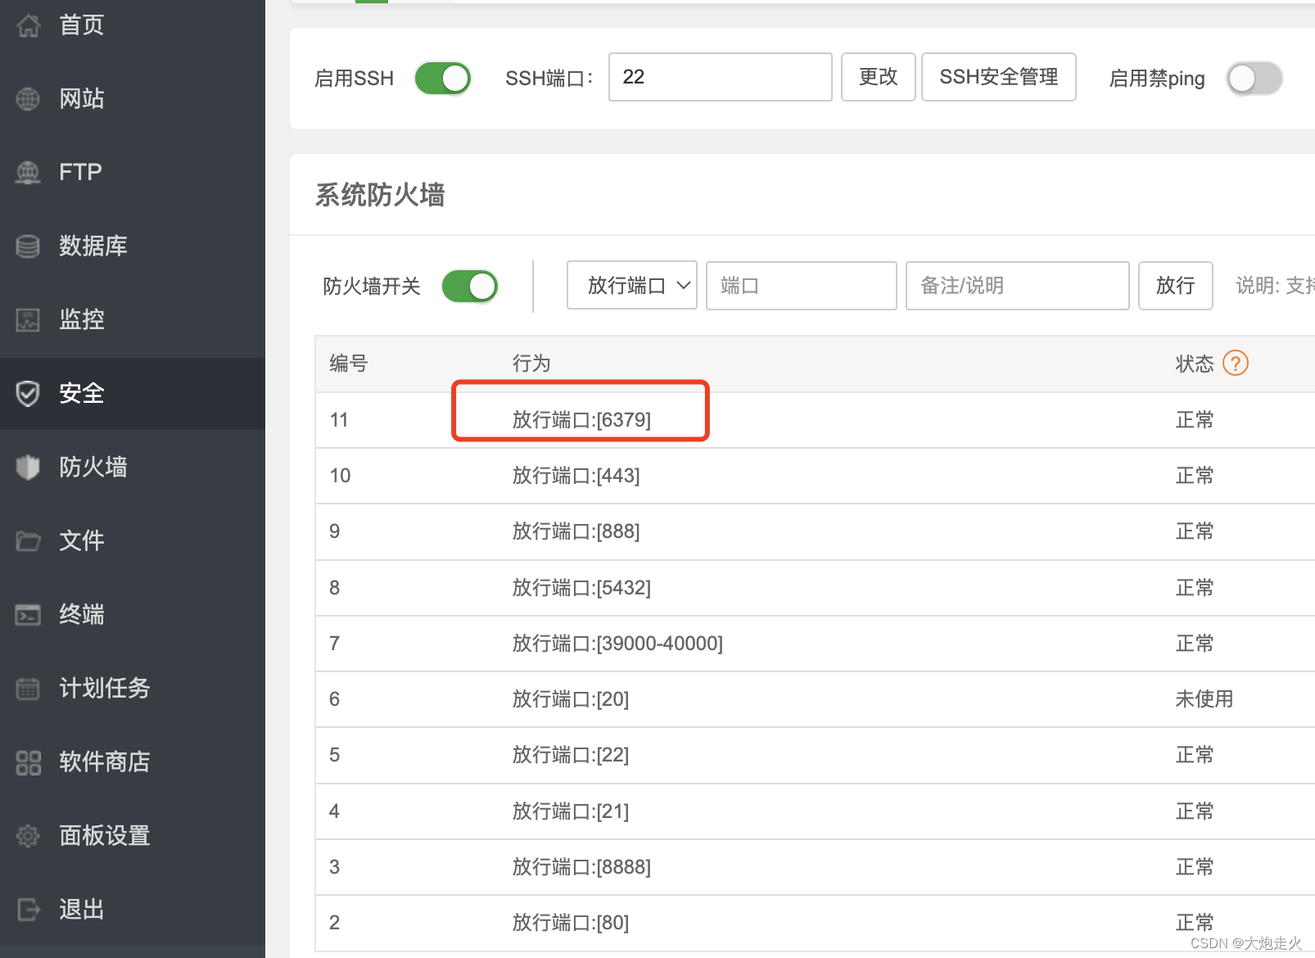Click the orange help icon next to 状态

pos(1235,363)
